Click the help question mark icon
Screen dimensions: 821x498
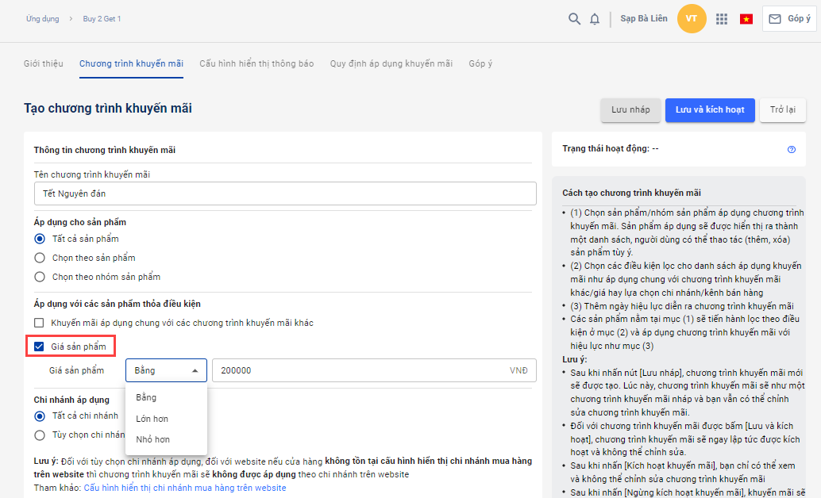coord(792,149)
